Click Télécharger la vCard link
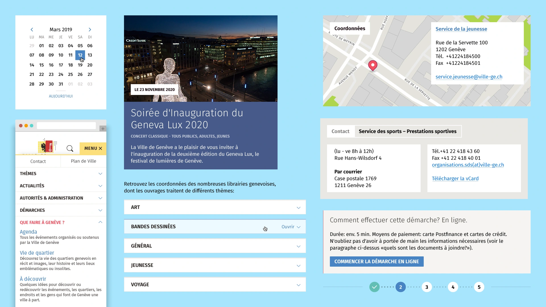Image resolution: width=546 pixels, height=307 pixels. 455,179
